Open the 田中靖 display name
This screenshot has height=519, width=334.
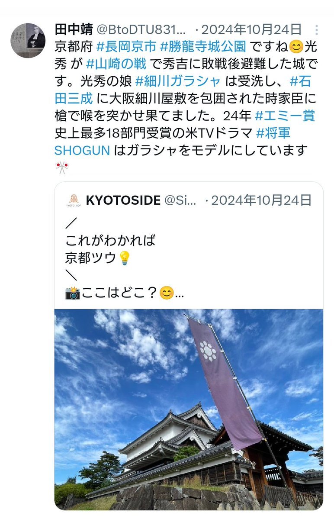pos(74,29)
